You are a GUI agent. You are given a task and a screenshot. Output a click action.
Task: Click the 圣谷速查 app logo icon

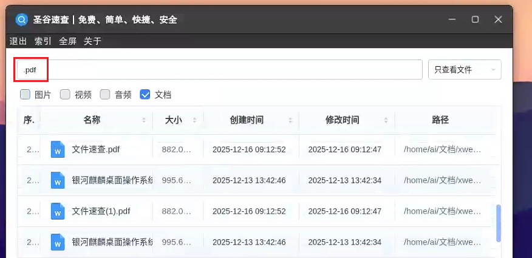point(21,19)
